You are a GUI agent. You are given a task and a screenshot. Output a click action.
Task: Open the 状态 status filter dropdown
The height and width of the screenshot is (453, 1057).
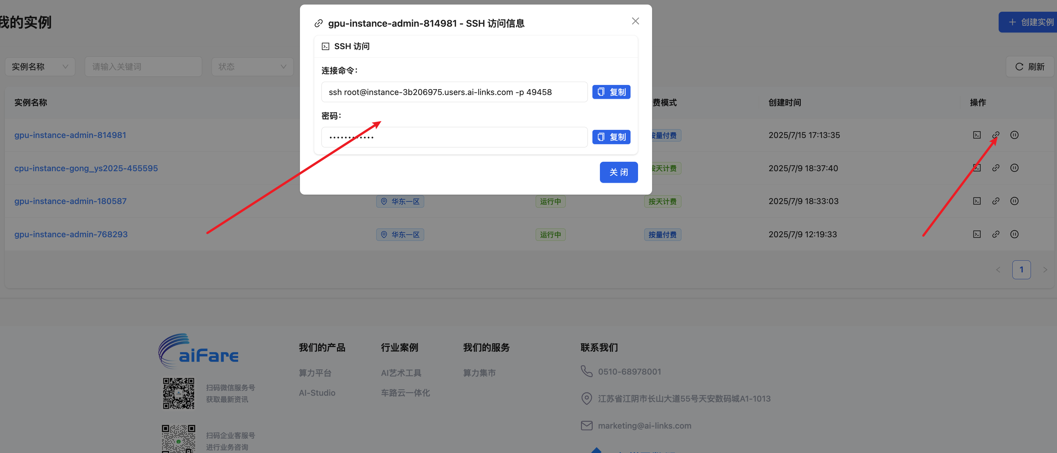pos(252,66)
